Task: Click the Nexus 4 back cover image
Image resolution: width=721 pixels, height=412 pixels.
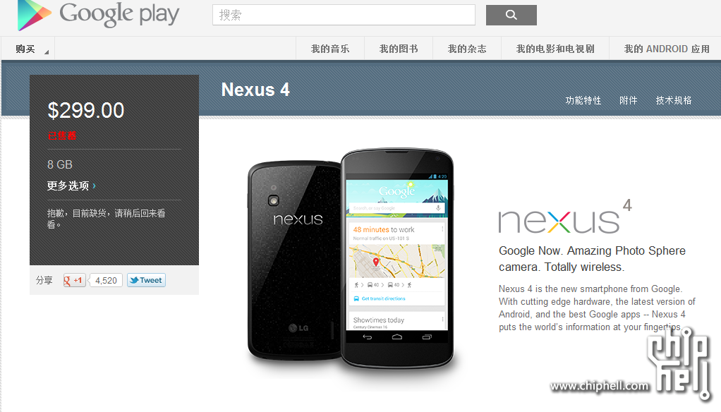Action: tap(295, 260)
